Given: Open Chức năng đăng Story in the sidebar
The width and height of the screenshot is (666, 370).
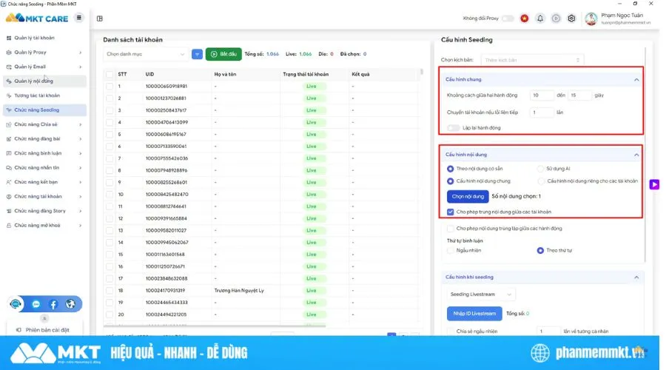Looking at the screenshot, I should pyautogui.click(x=44, y=211).
